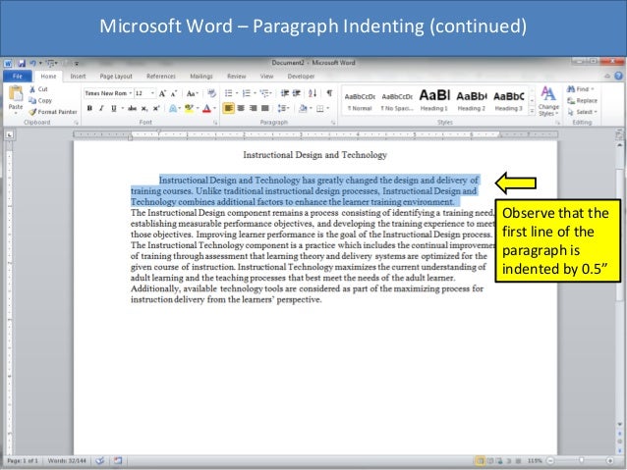Click the Words 32/144 status entry
The image size is (627, 470).
point(67,461)
